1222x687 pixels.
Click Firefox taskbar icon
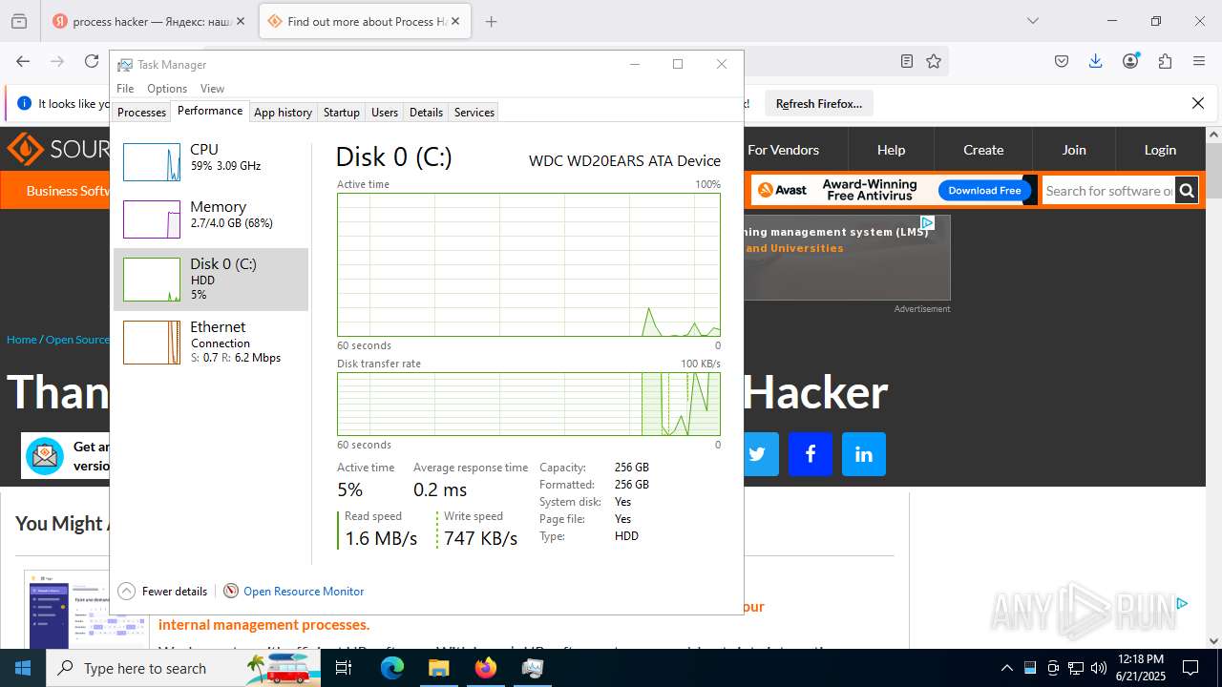(x=485, y=668)
